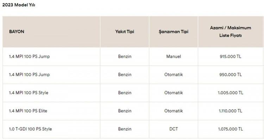Select the Otomatik cell in the Style row
The image size is (264, 140).
click(174, 93)
